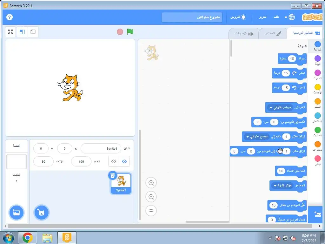Click the choose a sprite cat button
The image size is (325, 244).
click(x=42, y=212)
